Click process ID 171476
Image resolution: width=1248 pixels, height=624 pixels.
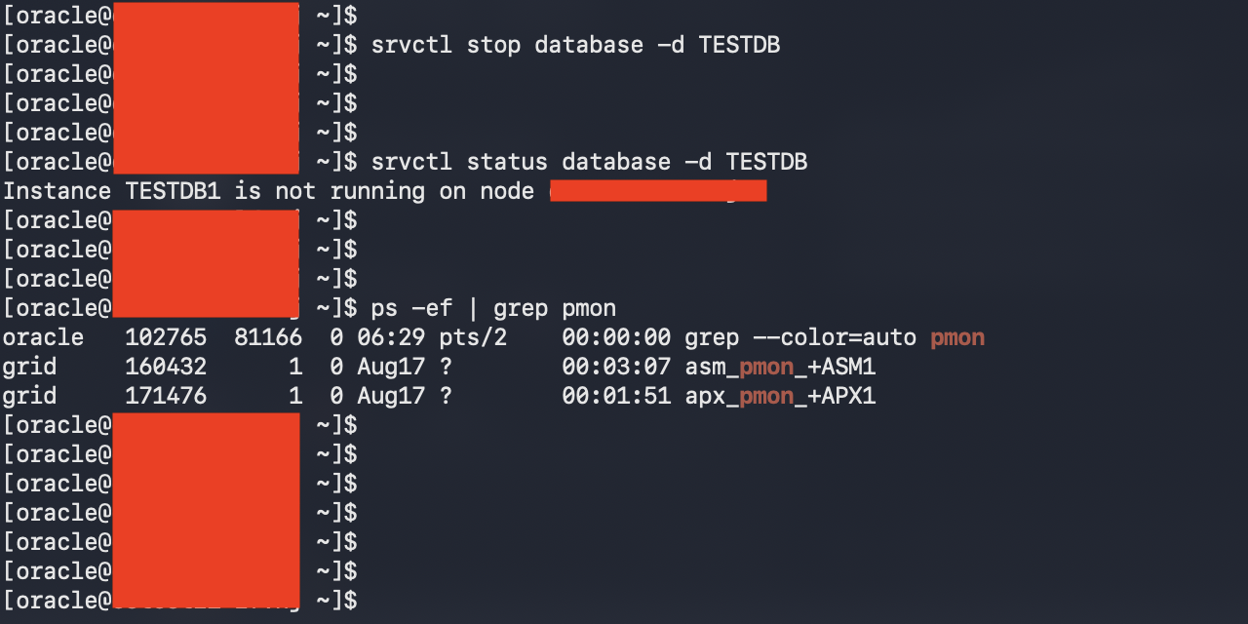click(x=166, y=396)
